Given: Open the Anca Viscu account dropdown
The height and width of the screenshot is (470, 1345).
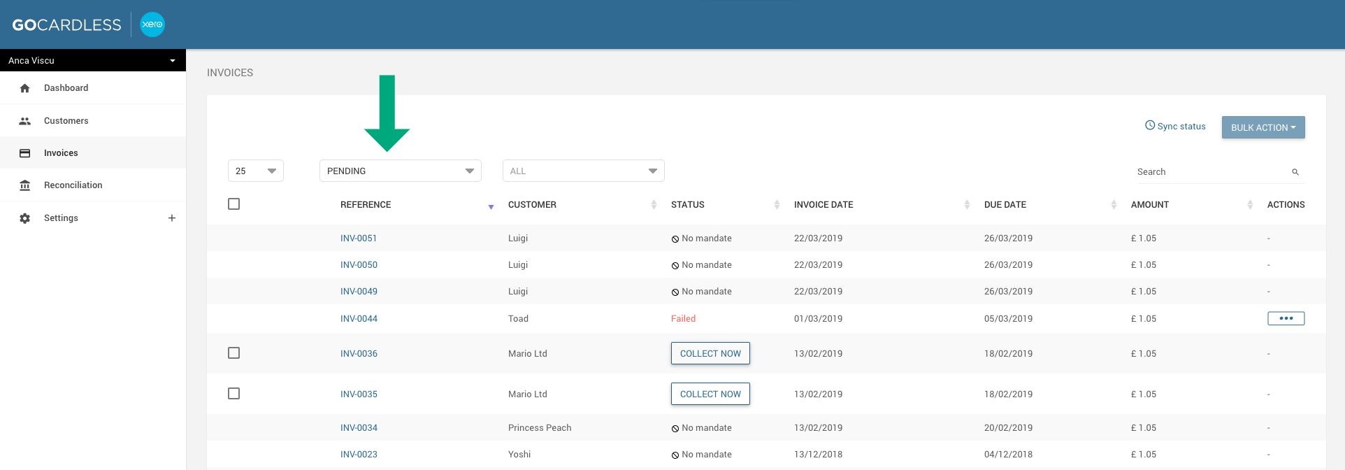Looking at the screenshot, I should point(93,60).
